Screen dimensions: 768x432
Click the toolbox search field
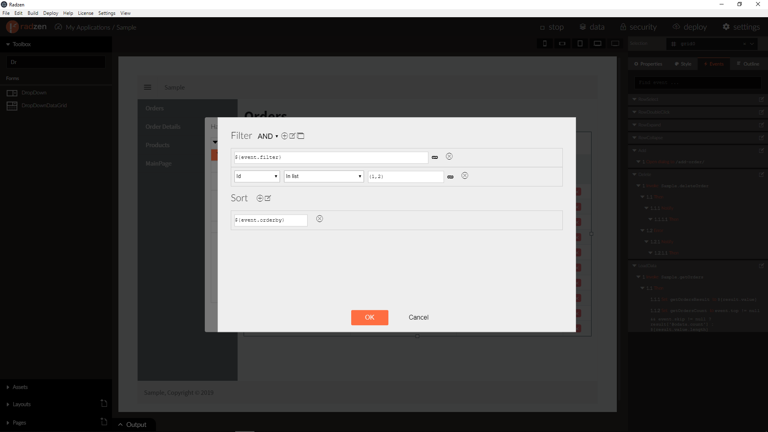tap(56, 62)
